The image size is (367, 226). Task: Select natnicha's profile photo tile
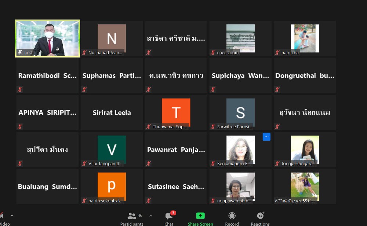(305, 38)
